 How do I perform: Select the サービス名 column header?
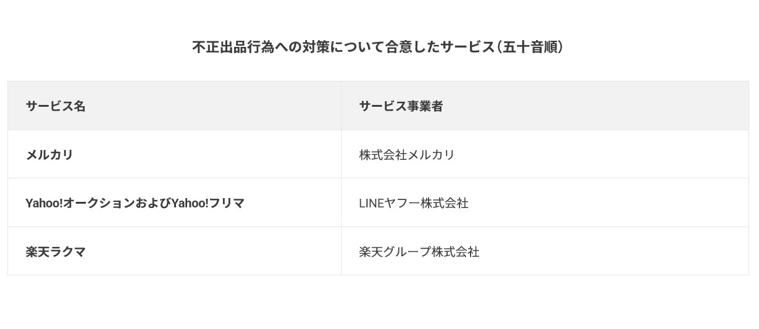click(x=56, y=106)
